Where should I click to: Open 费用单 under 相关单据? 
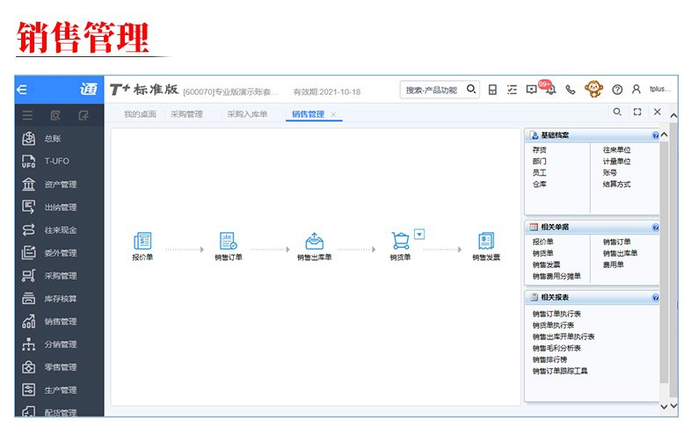pyautogui.click(x=614, y=265)
